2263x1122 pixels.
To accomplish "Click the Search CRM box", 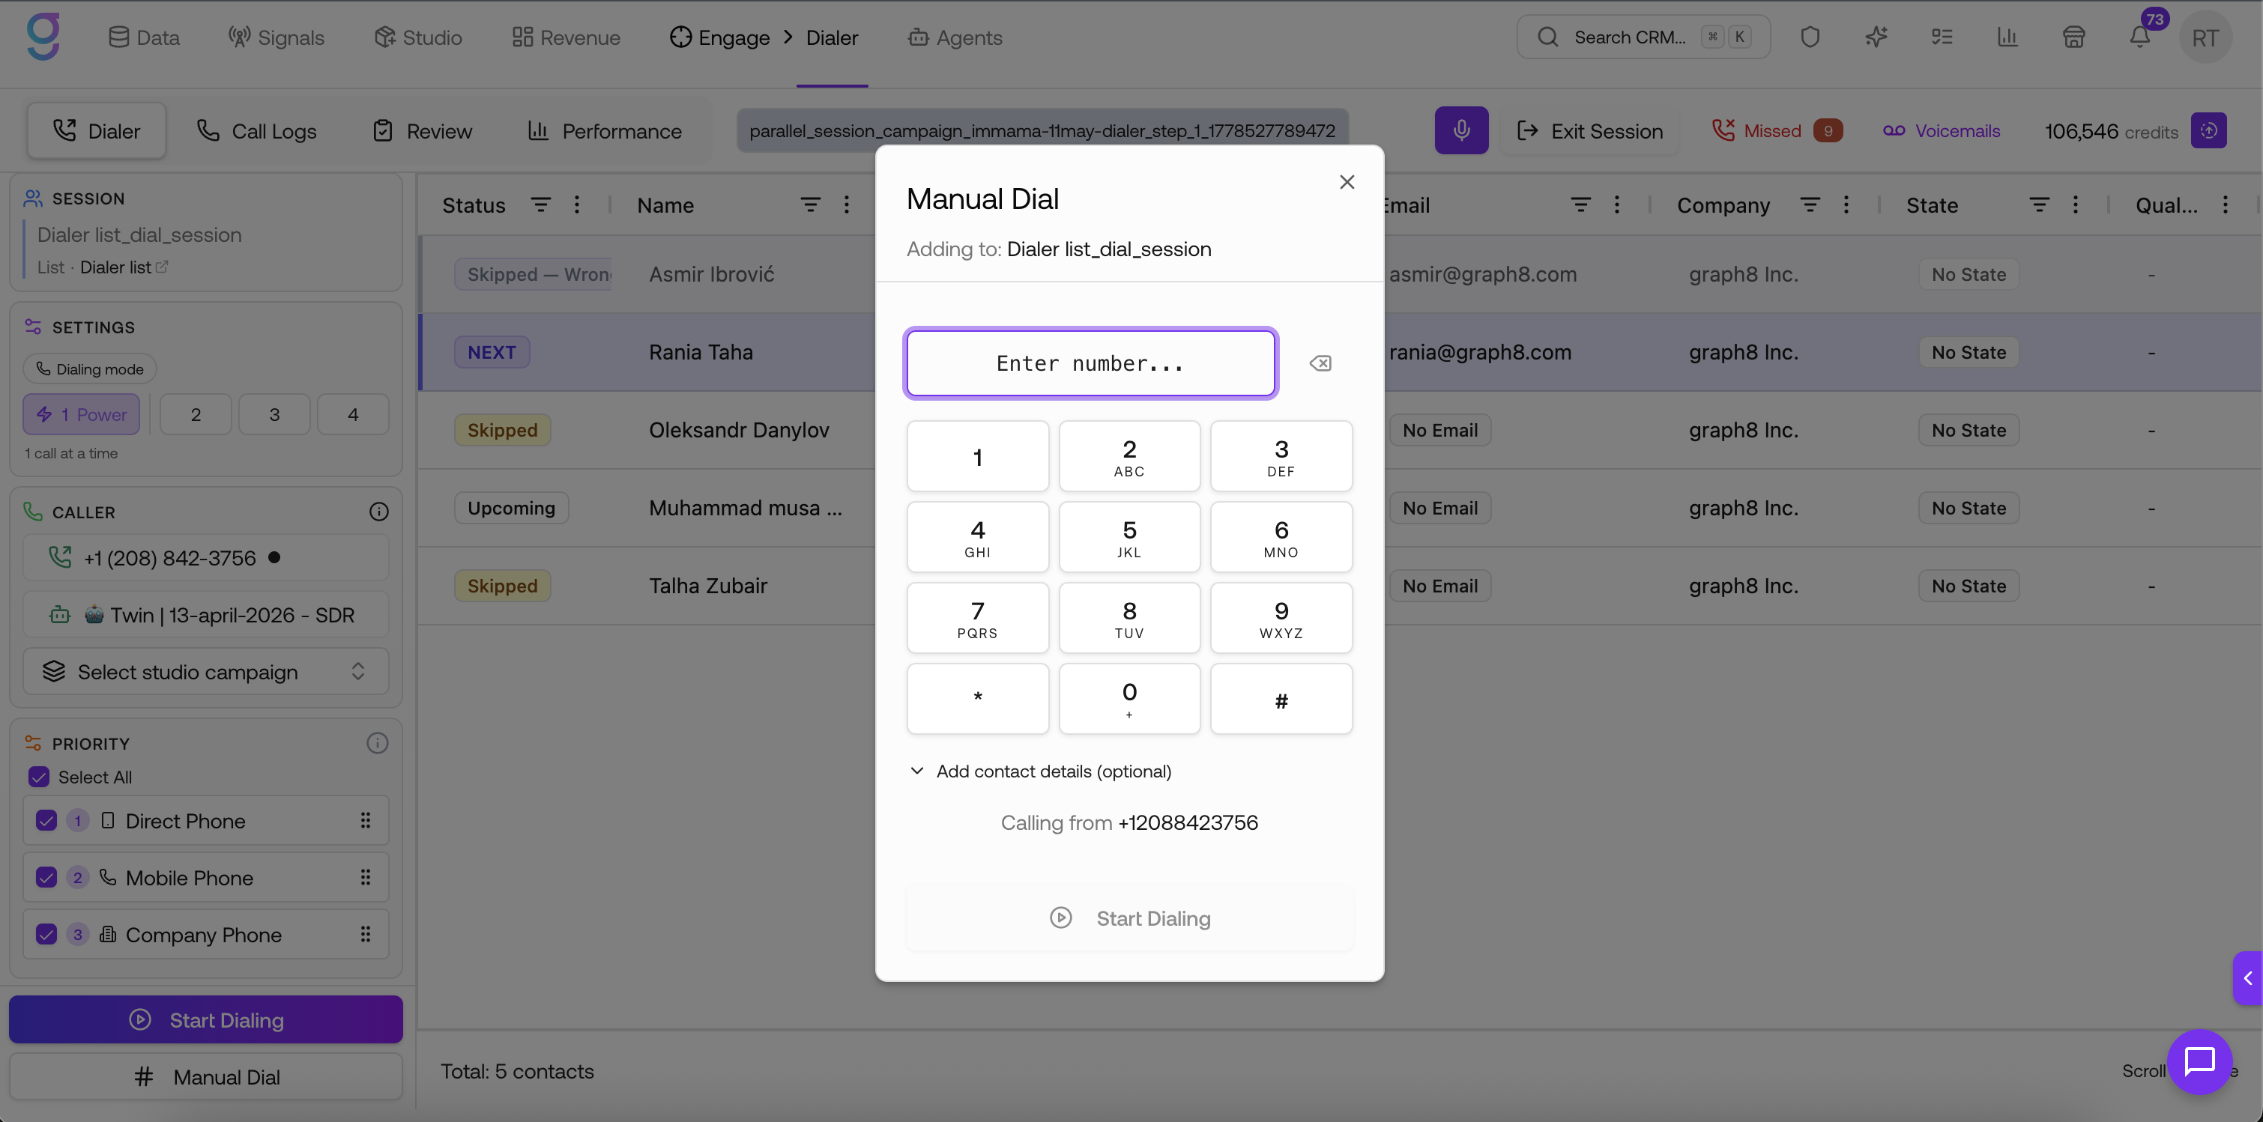I will pyautogui.click(x=1643, y=37).
